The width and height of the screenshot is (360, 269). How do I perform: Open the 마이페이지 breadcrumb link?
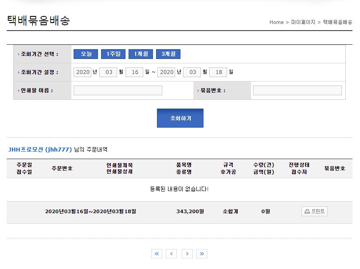point(303,22)
